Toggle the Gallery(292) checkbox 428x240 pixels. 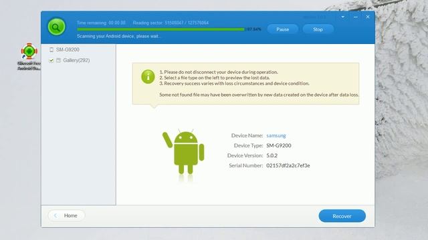[x=51, y=60]
